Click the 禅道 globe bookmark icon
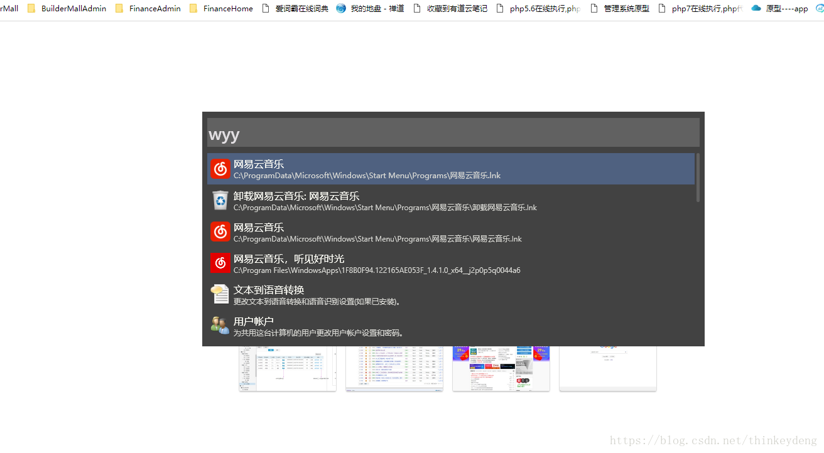The image size is (824, 453). (341, 8)
